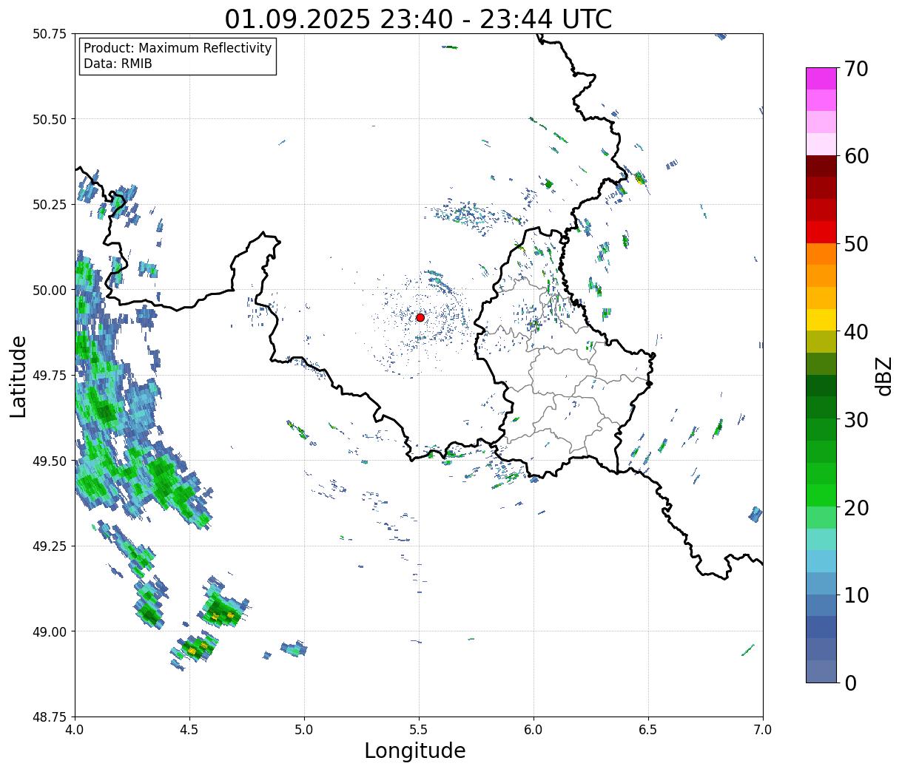The width and height of the screenshot is (902, 769).
Task: Click the colorbar tick label 50
Action: tap(856, 244)
